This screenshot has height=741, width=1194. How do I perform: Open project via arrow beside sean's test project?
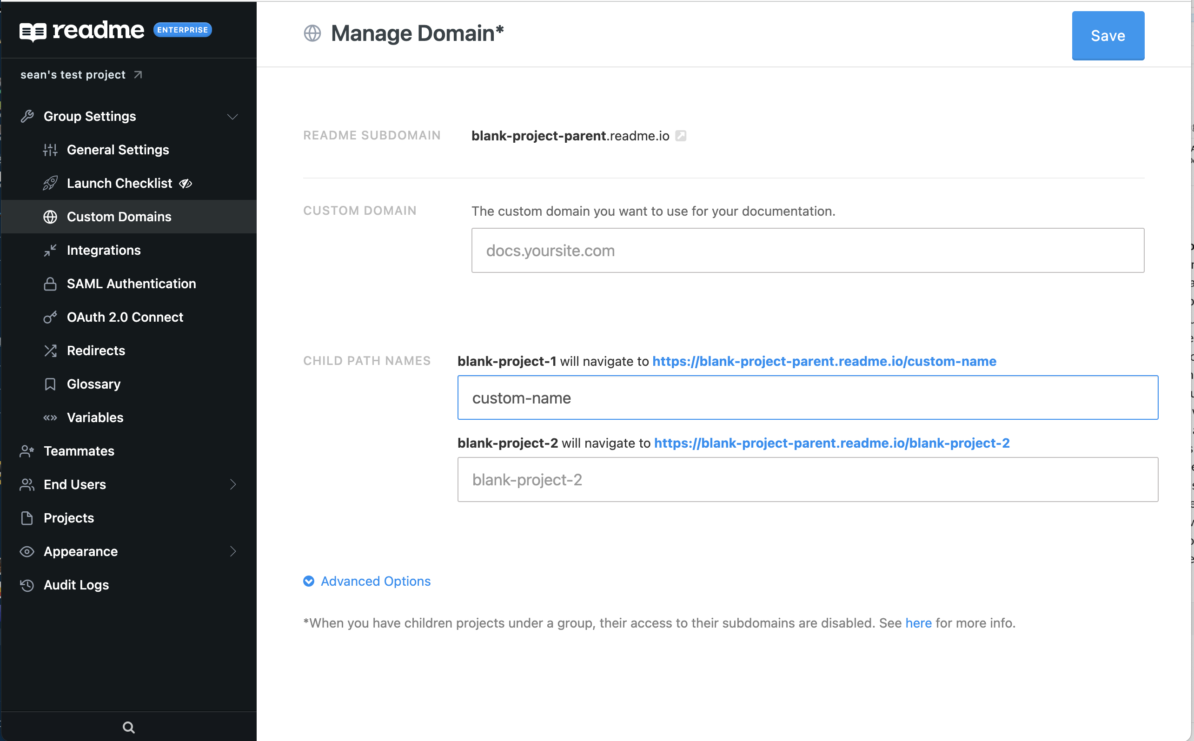(x=138, y=74)
